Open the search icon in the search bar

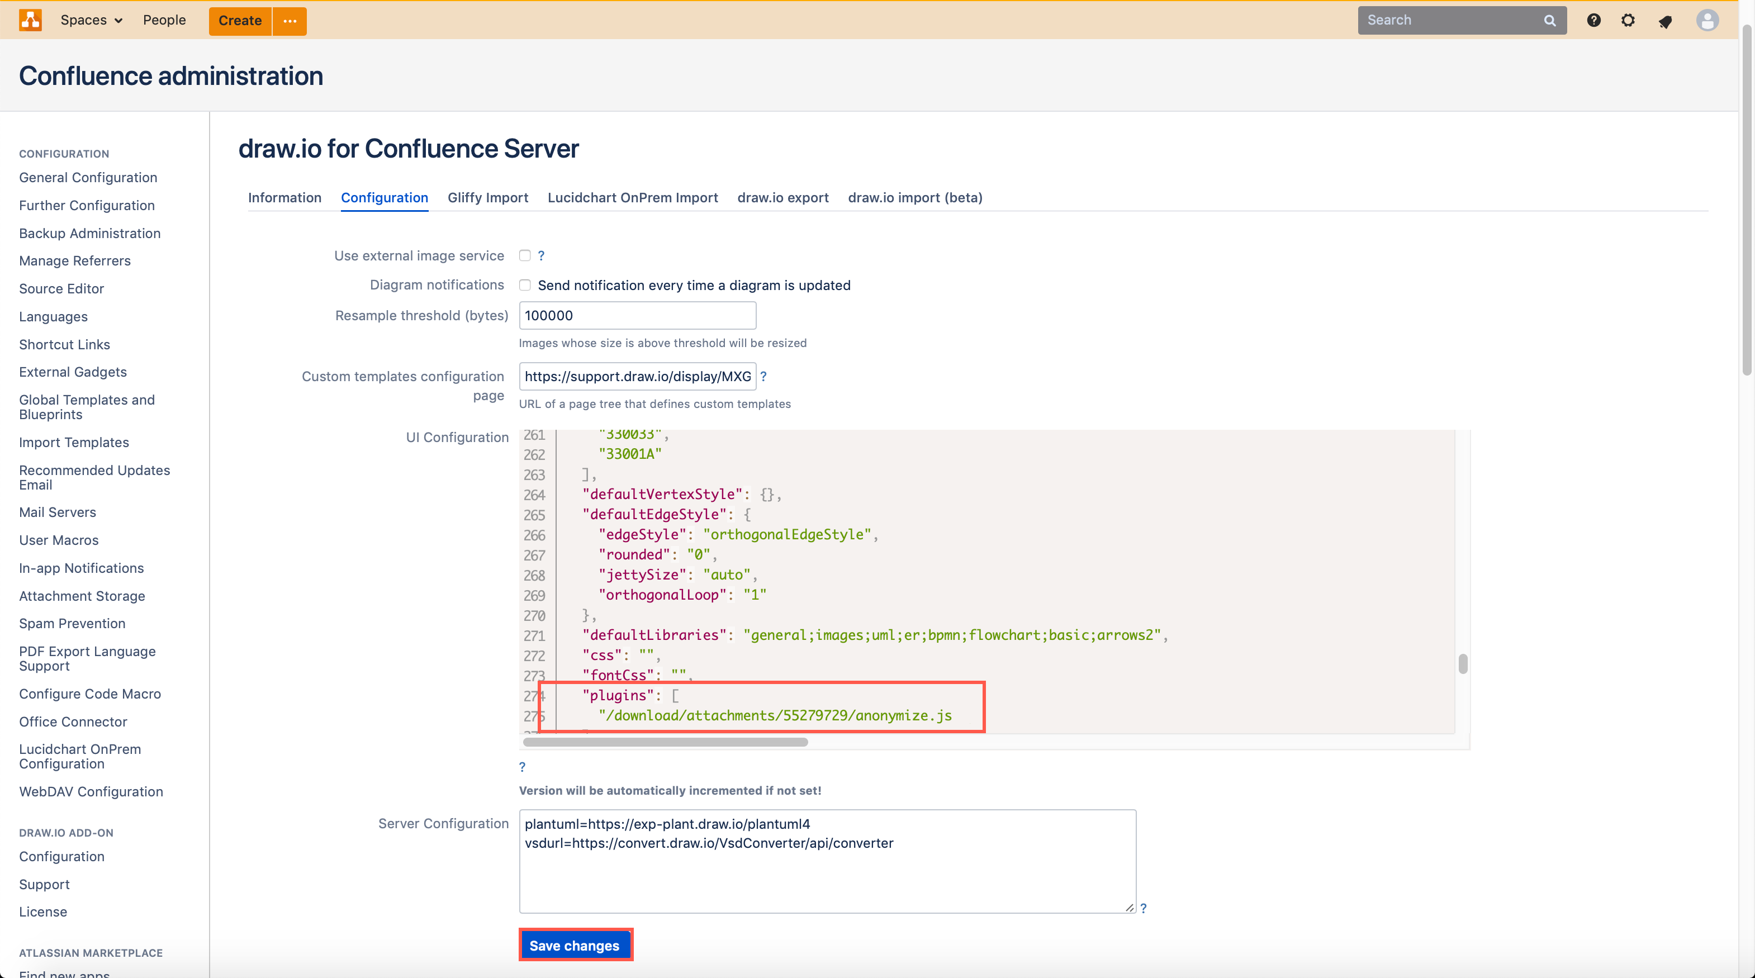pyautogui.click(x=1549, y=20)
